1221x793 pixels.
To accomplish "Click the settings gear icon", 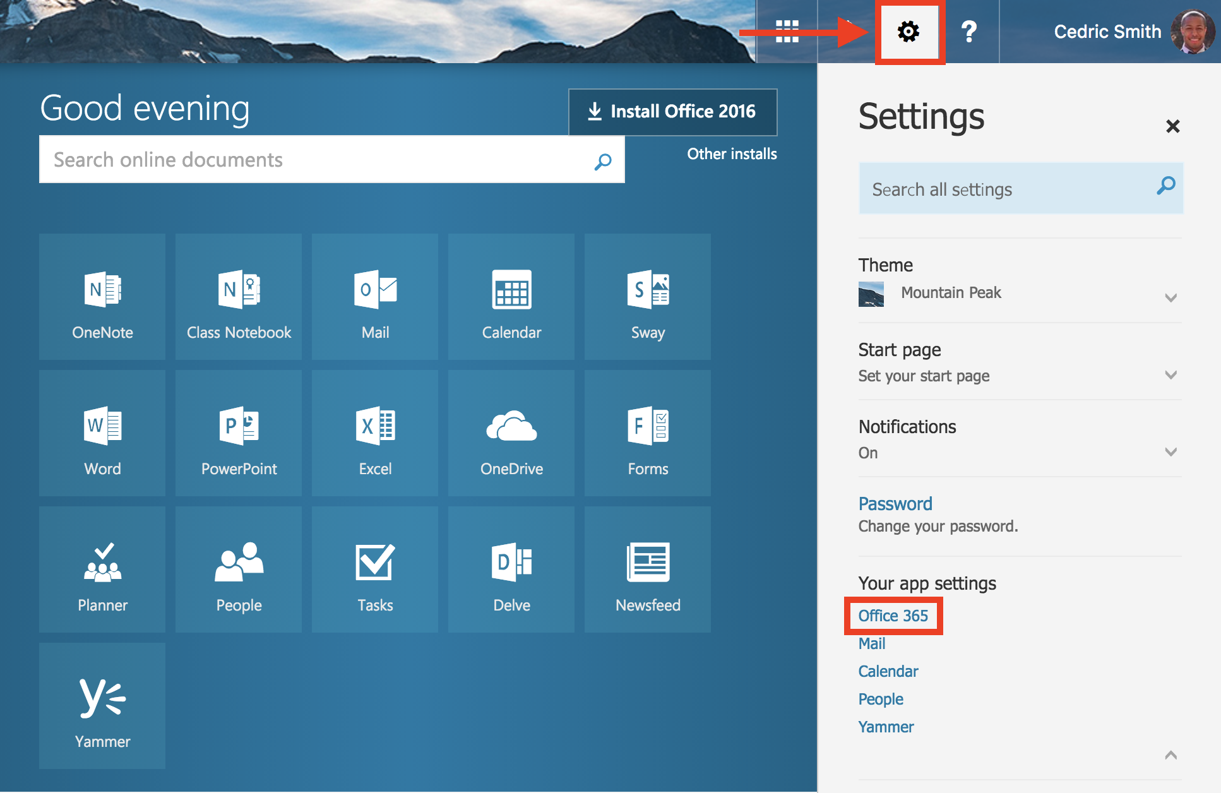I will pyautogui.click(x=908, y=31).
